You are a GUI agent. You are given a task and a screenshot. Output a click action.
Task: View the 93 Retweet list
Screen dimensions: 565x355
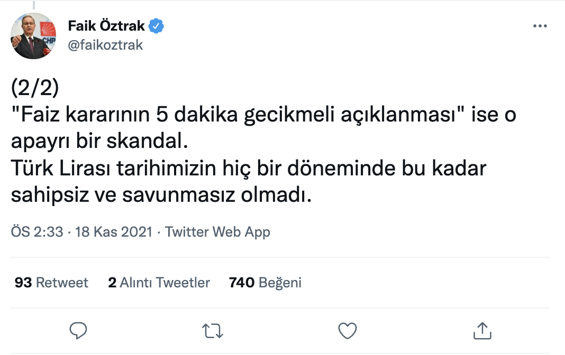[51, 283]
